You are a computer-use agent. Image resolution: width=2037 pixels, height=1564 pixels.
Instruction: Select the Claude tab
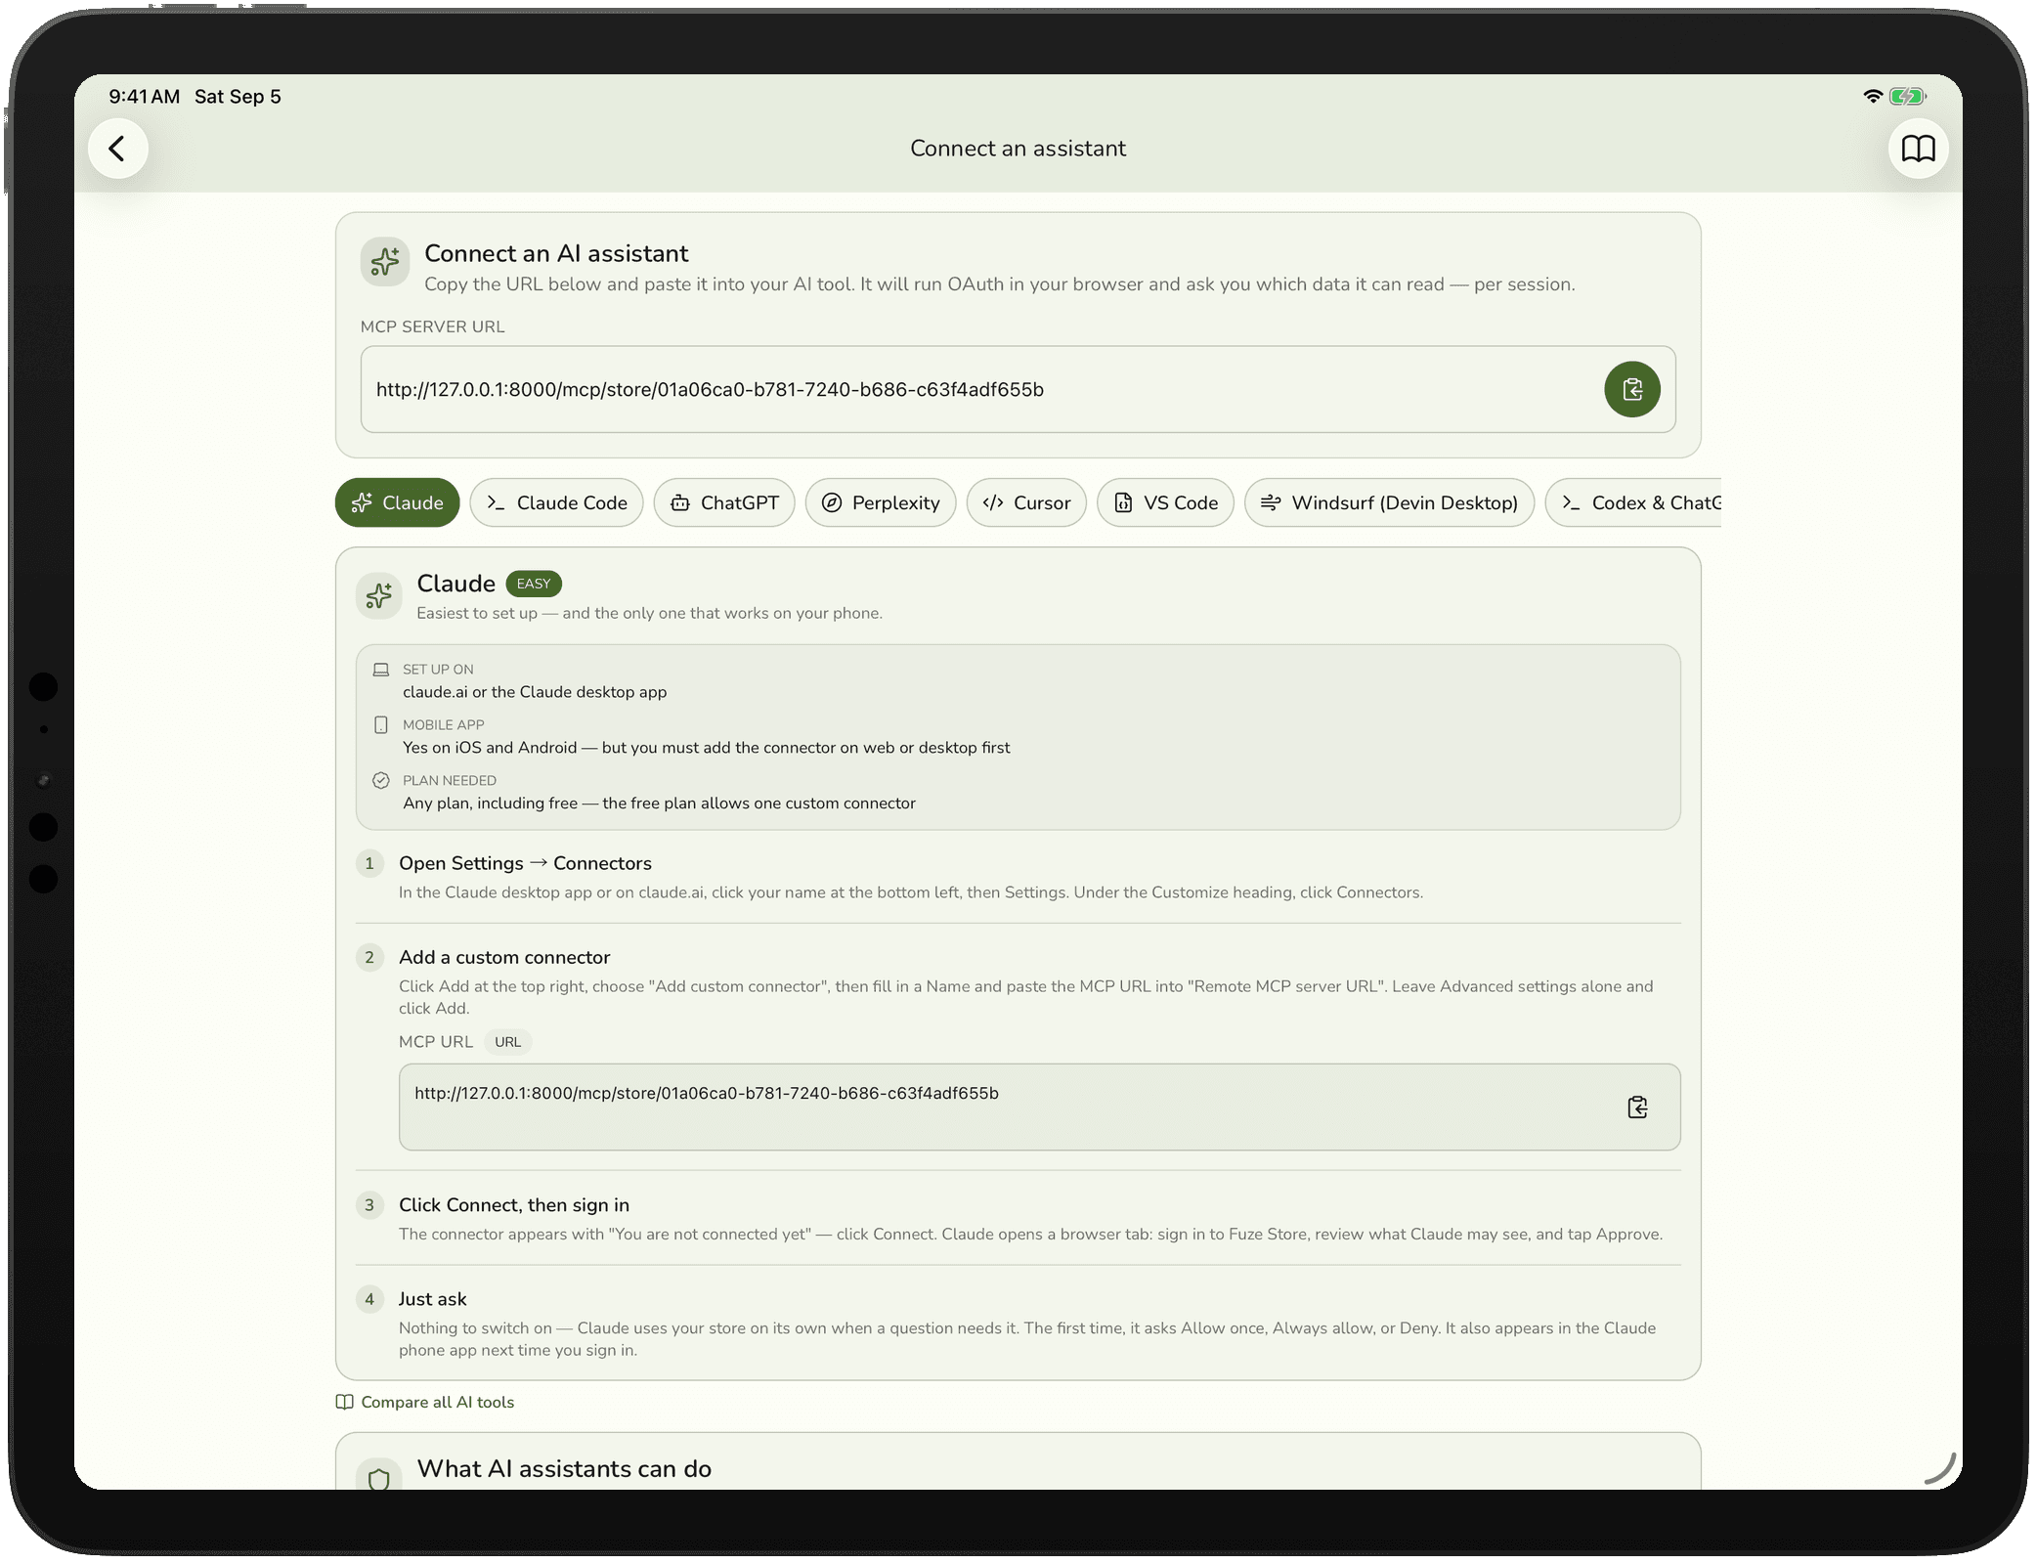click(x=397, y=502)
